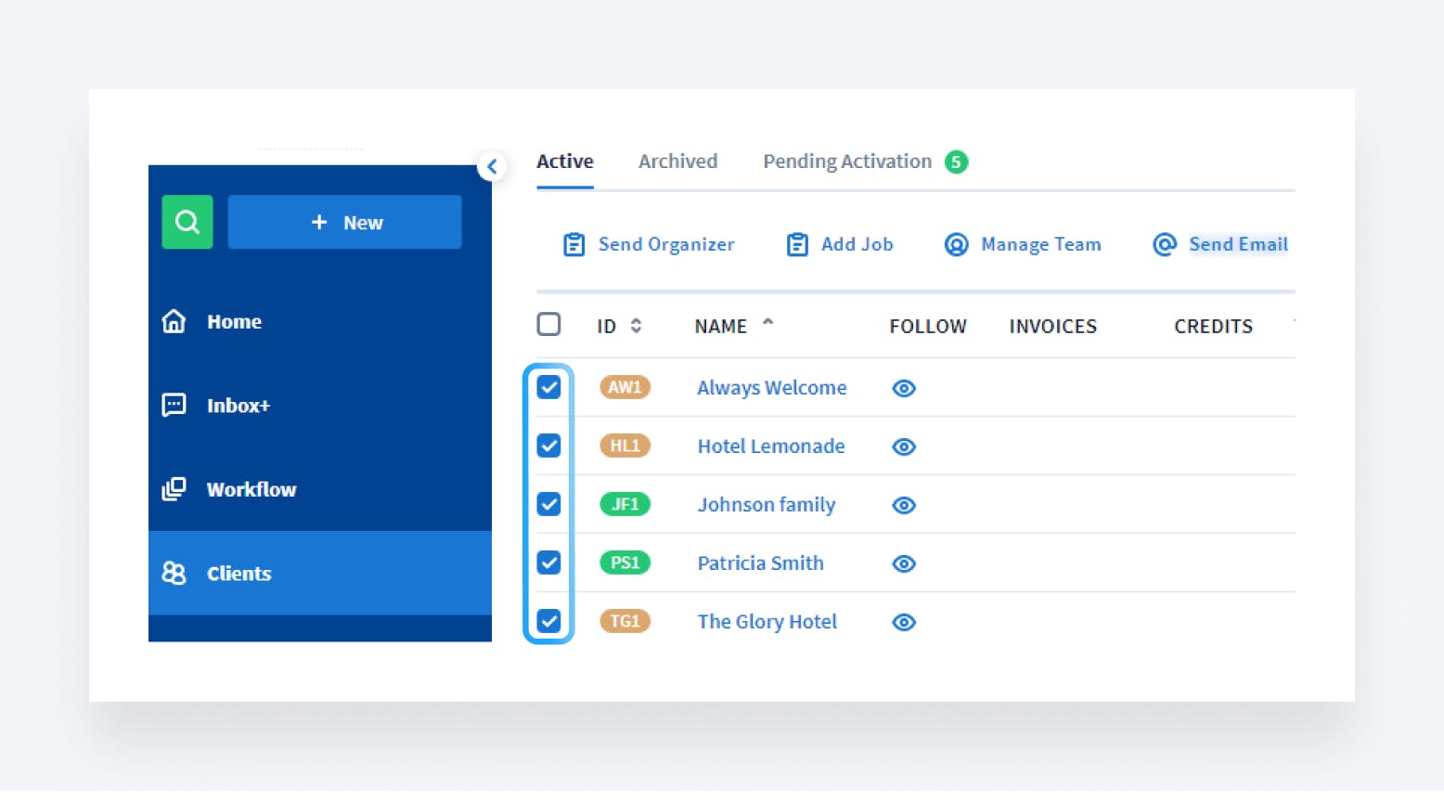Open the Patricia Smith client link
The width and height of the screenshot is (1444, 802).
click(x=760, y=563)
